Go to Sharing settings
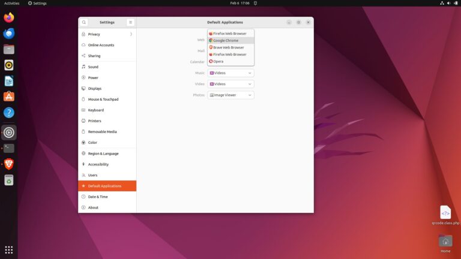This screenshot has width=461, height=259. 107,56
